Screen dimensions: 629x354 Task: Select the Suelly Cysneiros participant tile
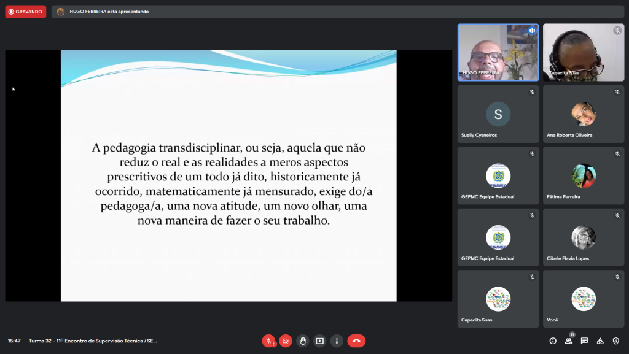tap(498, 114)
